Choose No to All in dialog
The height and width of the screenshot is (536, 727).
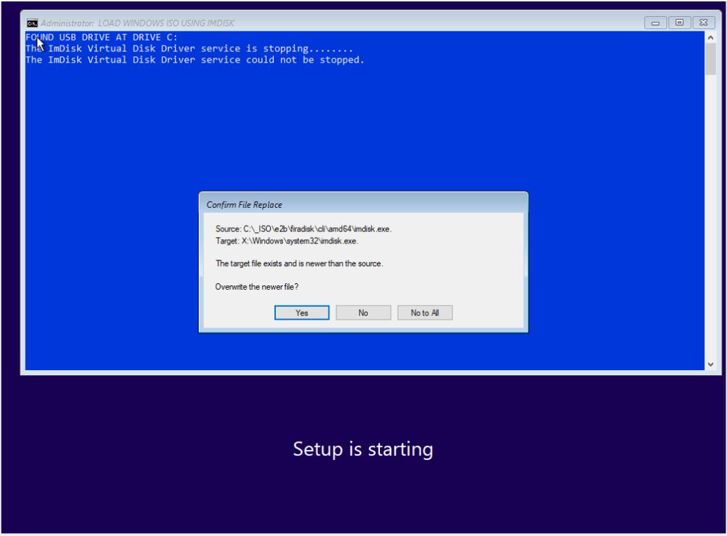pyautogui.click(x=425, y=313)
